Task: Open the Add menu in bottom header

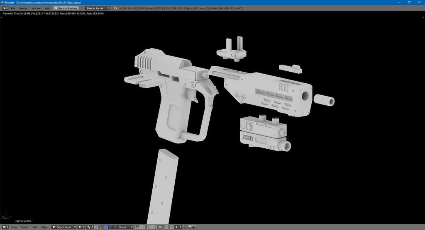Action: coord(35,227)
